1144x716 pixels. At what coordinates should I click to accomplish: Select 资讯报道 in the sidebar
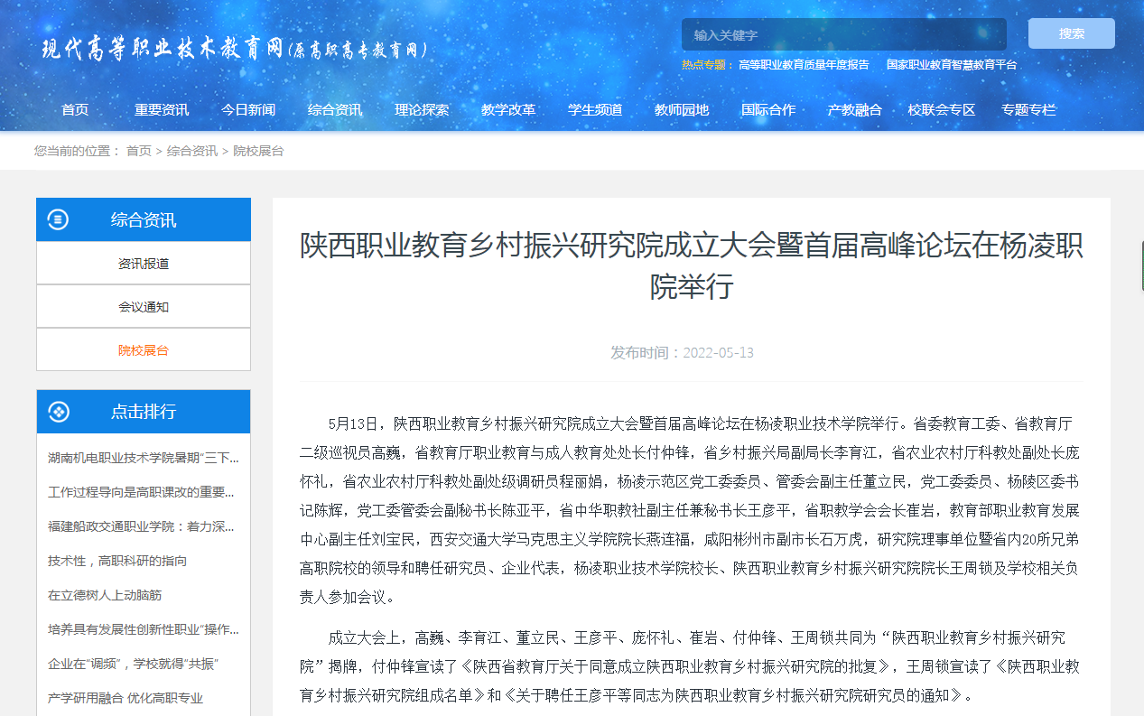pyautogui.click(x=144, y=264)
